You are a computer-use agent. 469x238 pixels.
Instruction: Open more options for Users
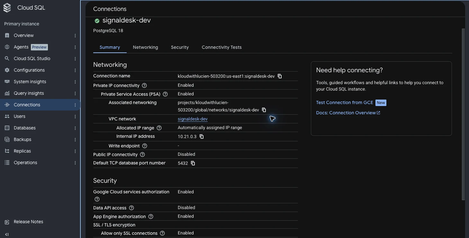pyautogui.click(x=75, y=117)
